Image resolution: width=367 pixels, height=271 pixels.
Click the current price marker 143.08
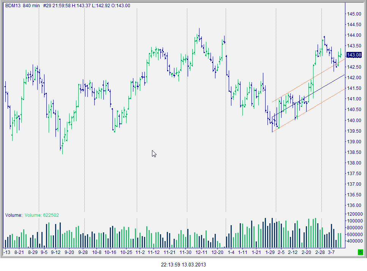(x=354, y=55)
